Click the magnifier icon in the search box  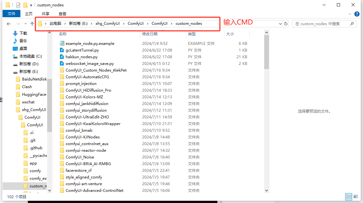pos(352,24)
